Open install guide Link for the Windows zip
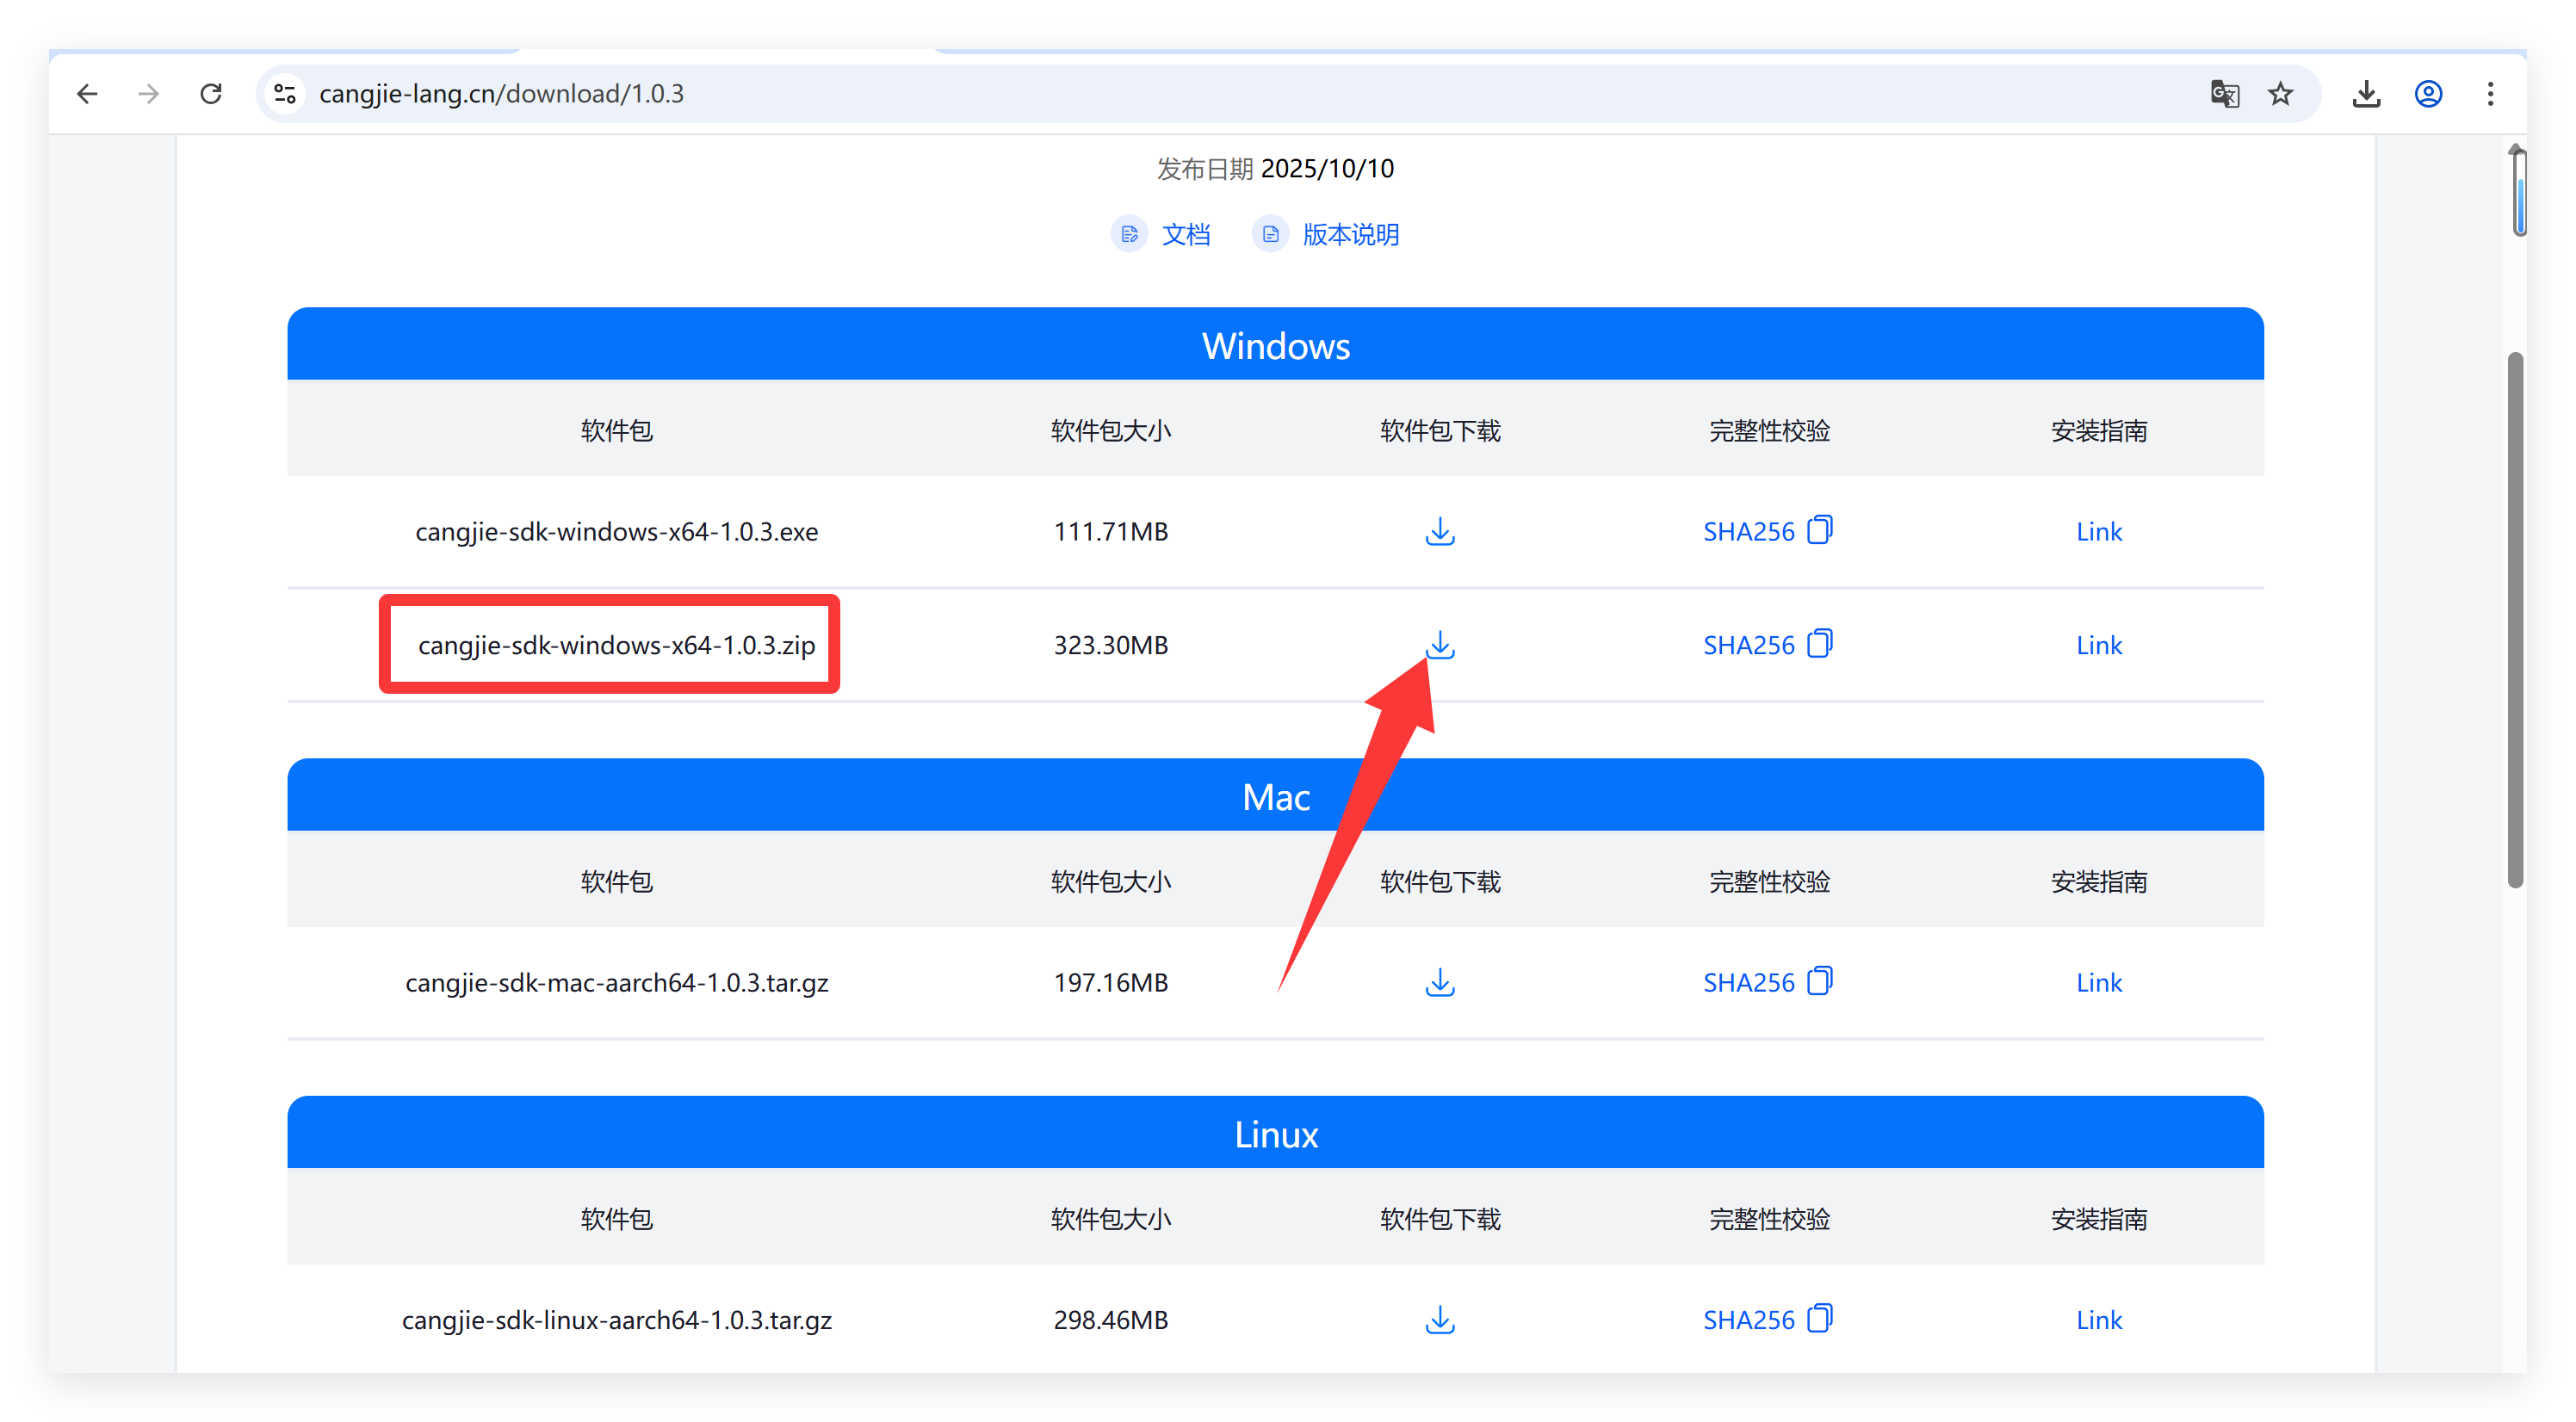The image size is (2576, 1422). point(2098,645)
